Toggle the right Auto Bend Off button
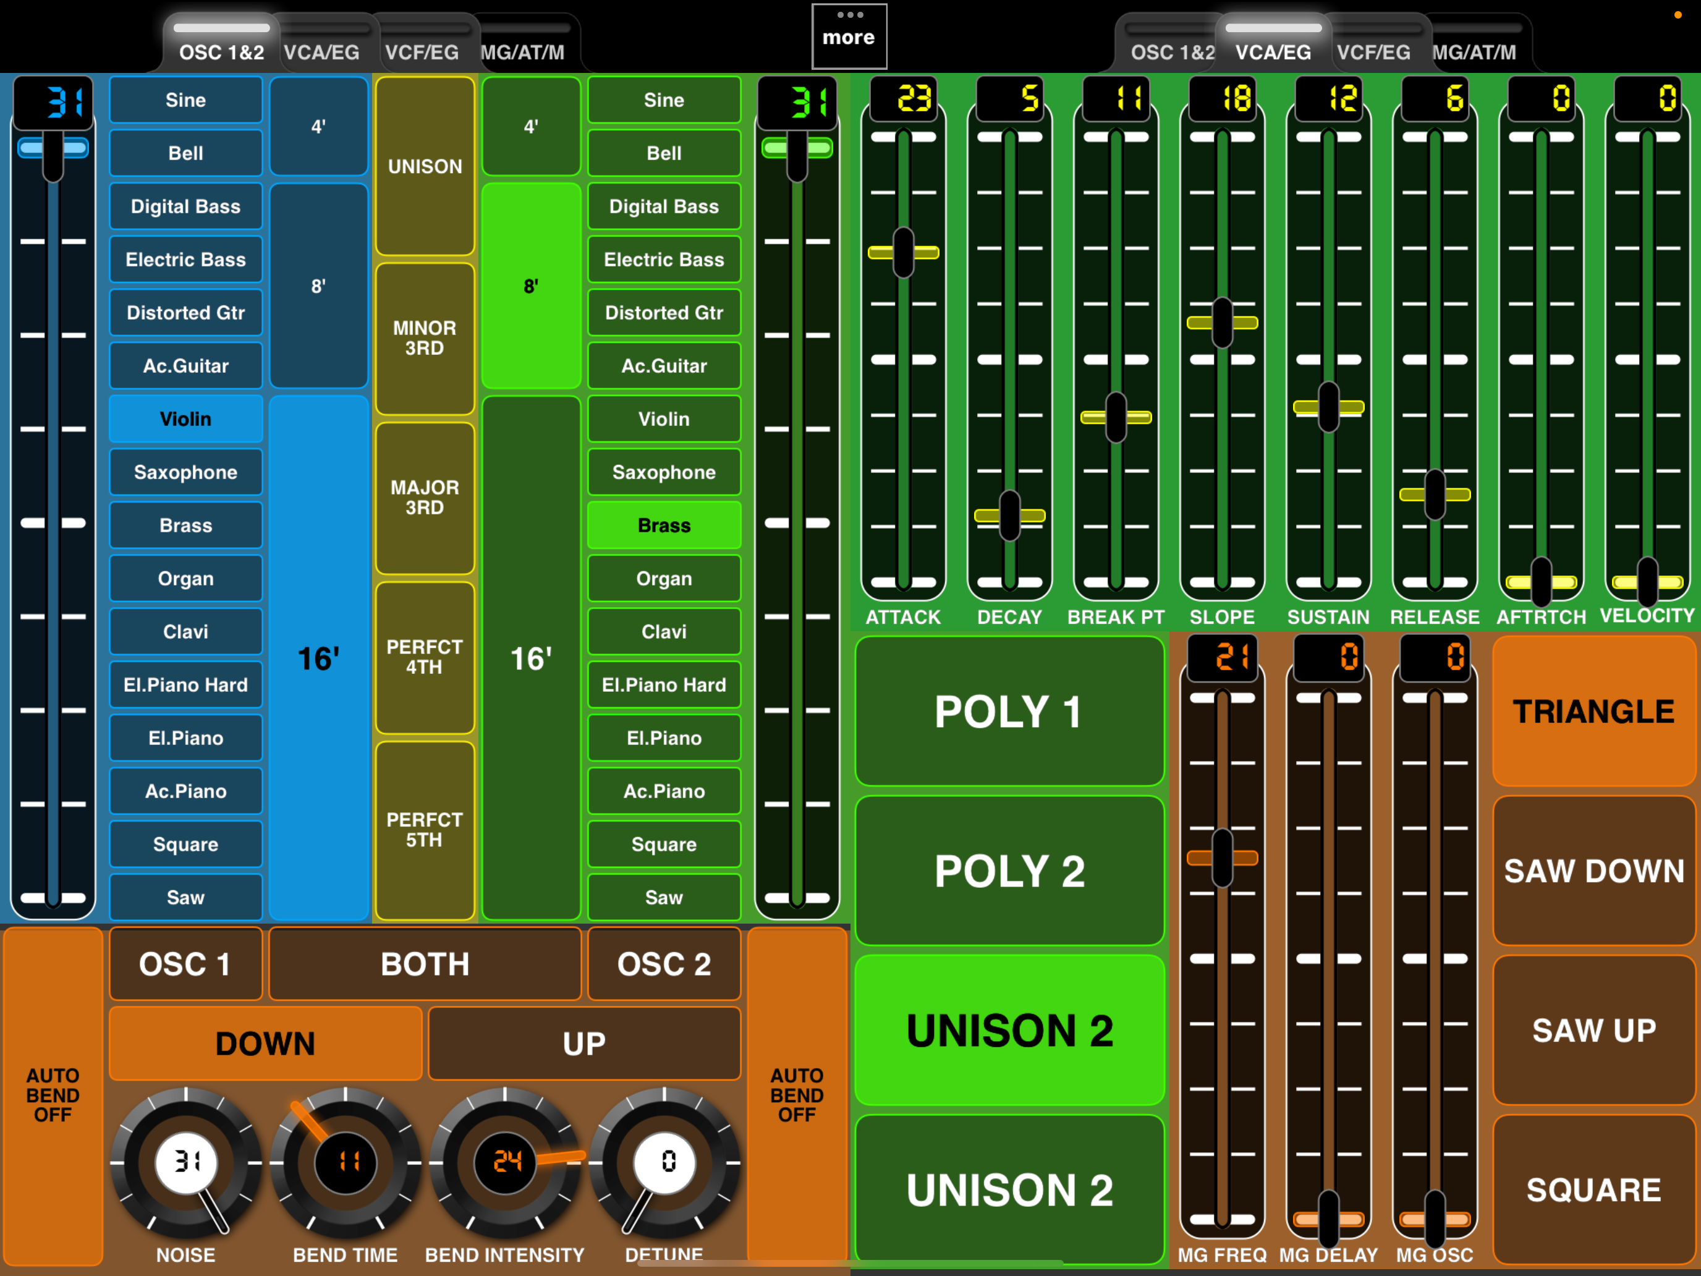Image resolution: width=1701 pixels, height=1276 pixels. [797, 1095]
